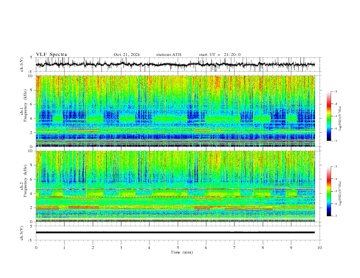Click the ch.2 "Frequency (kHz)" axis label
Image resolution: width=360 pixels, height=278 pixels.
click(x=25, y=181)
